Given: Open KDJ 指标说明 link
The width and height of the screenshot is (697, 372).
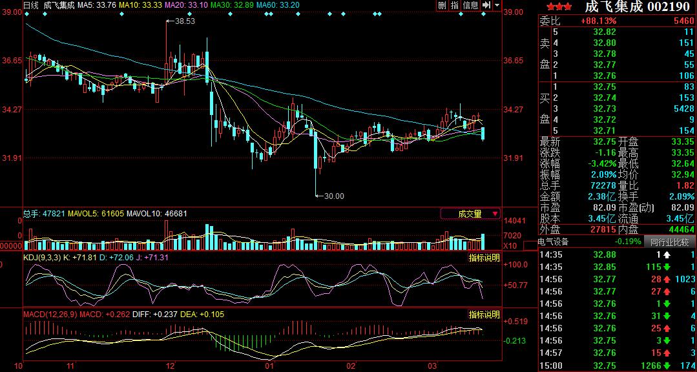Looking at the screenshot, I should pyautogui.click(x=484, y=258).
